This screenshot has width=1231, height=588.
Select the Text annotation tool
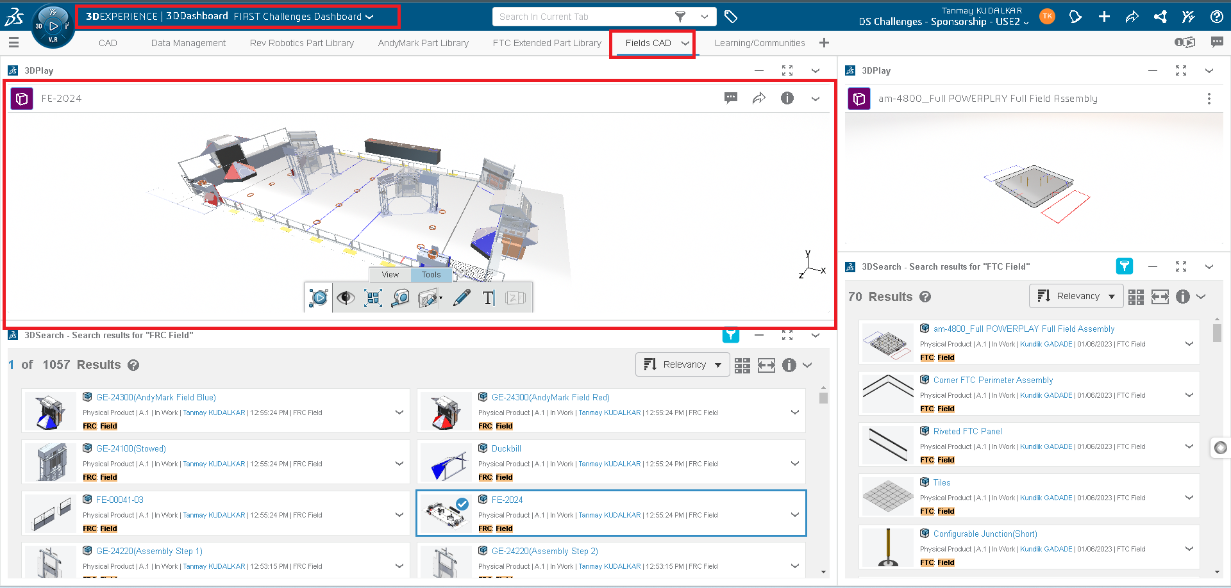tap(488, 297)
